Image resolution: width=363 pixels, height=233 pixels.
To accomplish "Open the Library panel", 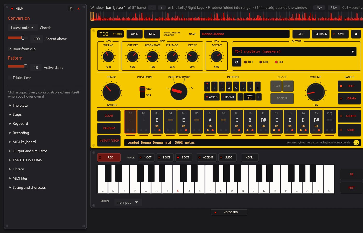I will pyautogui.click(x=349, y=98).
